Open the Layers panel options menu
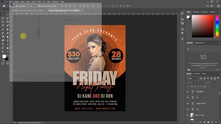This screenshot has width=221, height=124. [220, 74]
